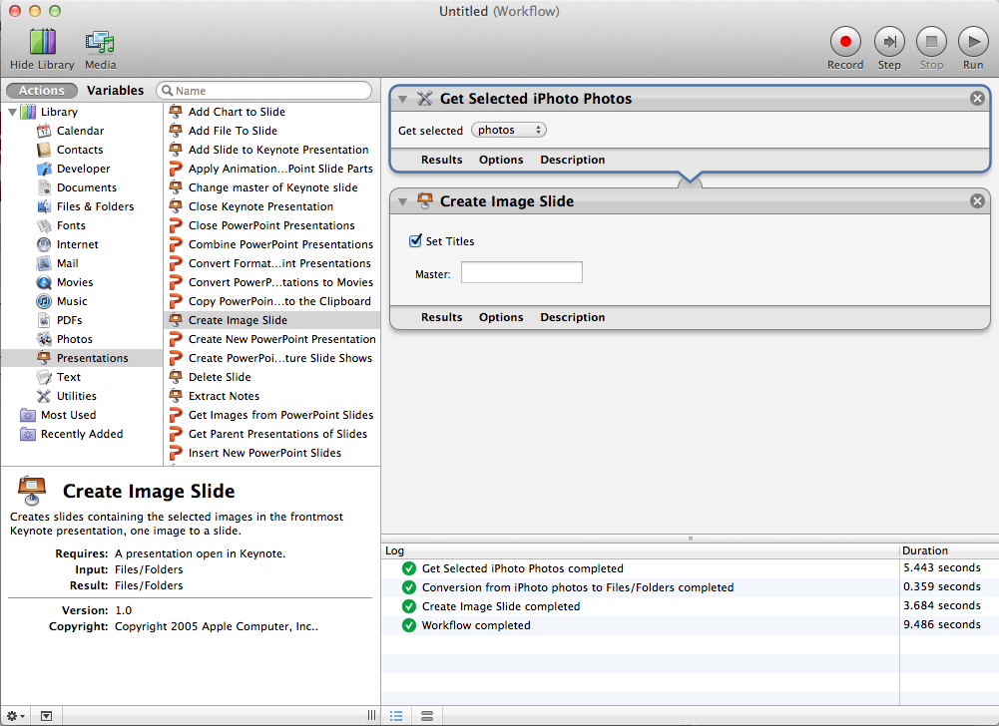Select the PDFs library category
Image resolution: width=999 pixels, height=726 pixels.
pyautogui.click(x=70, y=320)
